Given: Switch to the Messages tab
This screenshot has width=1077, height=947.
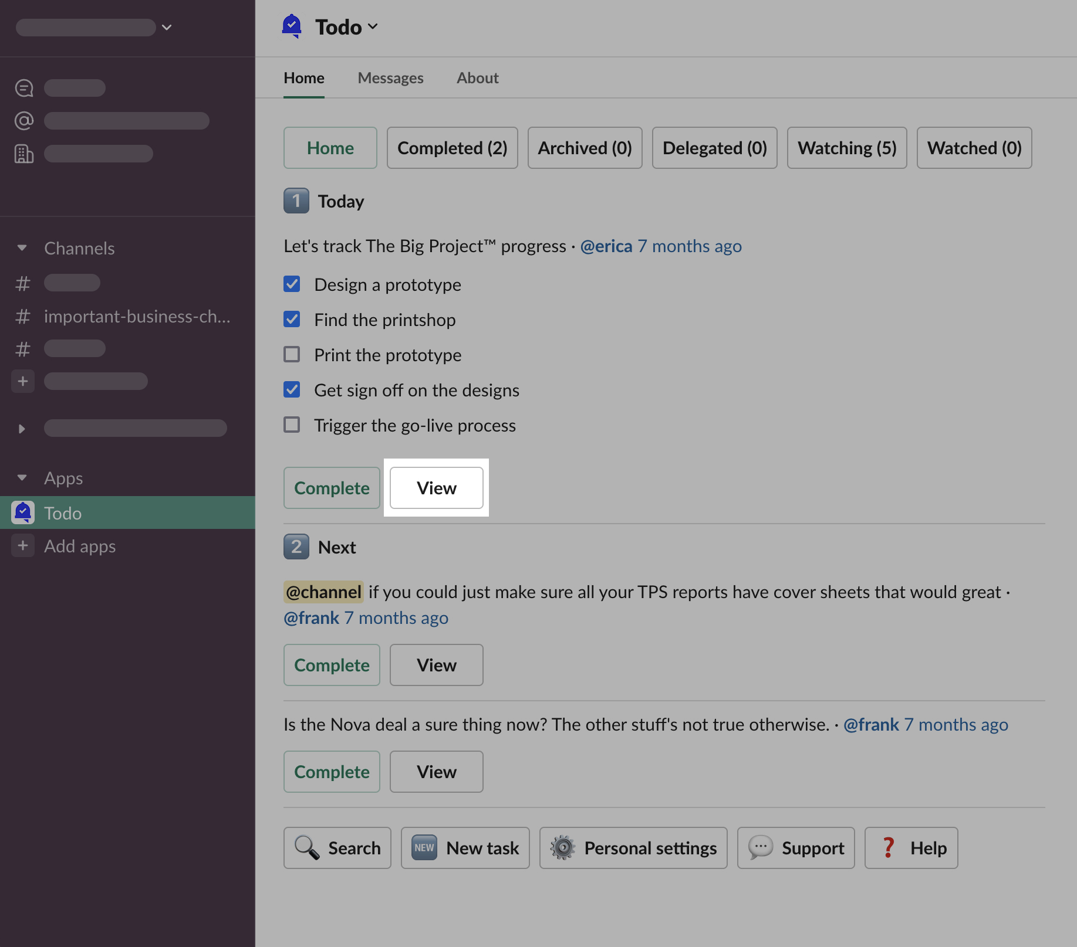Looking at the screenshot, I should coord(390,78).
